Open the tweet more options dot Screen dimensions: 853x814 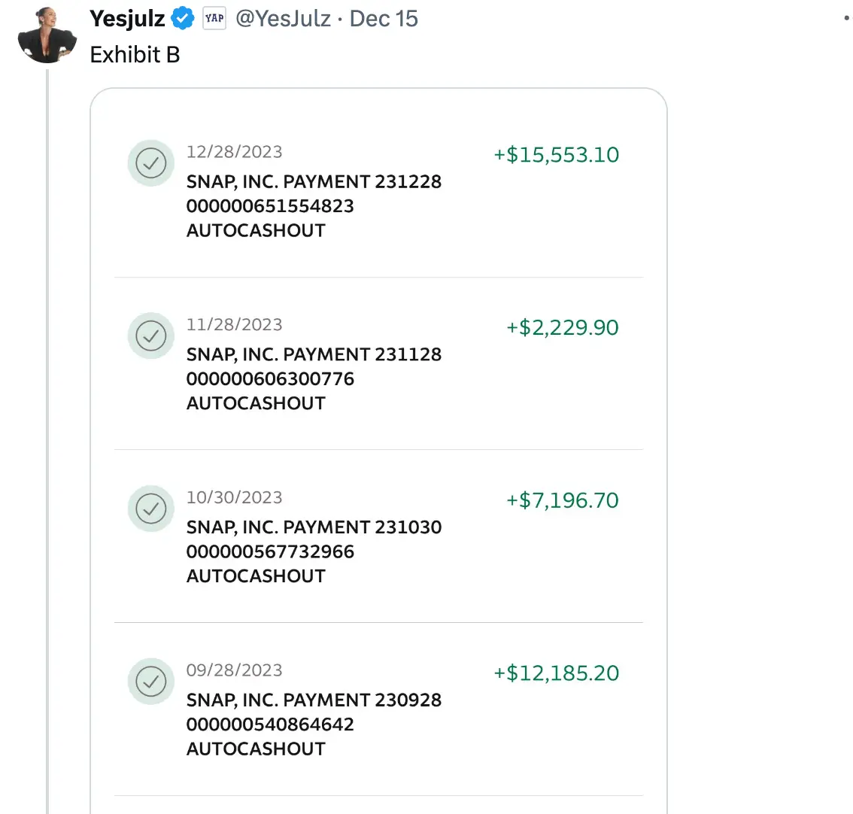point(847,18)
